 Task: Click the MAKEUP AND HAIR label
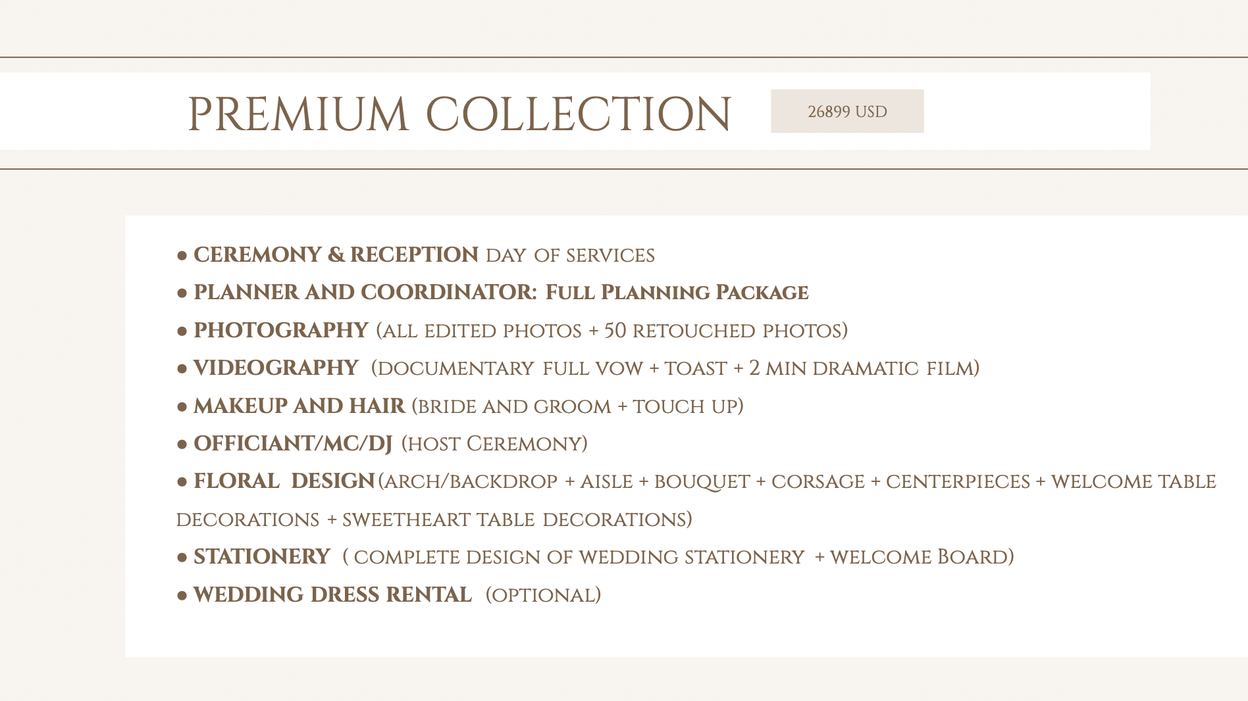point(299,406)
